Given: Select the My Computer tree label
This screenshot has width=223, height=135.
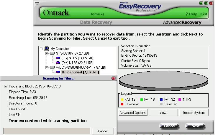Looking at the screenshot, I should tap(60, 49).
